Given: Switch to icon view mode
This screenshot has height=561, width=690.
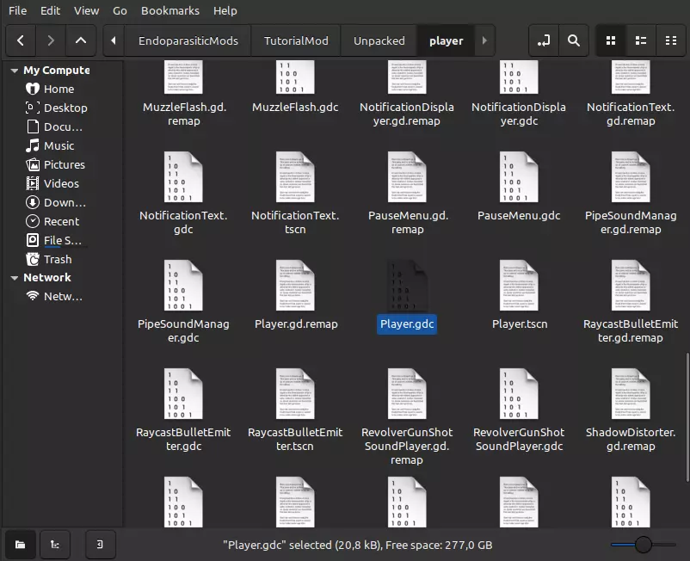Looking at the screenshot, I should [x=611, y=40].
